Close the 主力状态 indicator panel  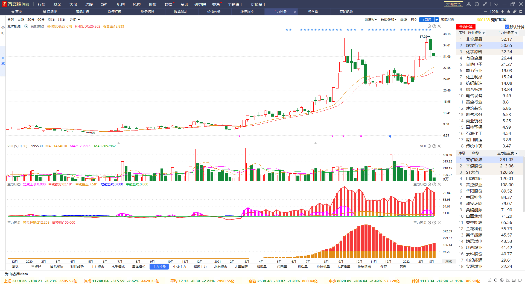pyautogui.click(x=439, y=184)
